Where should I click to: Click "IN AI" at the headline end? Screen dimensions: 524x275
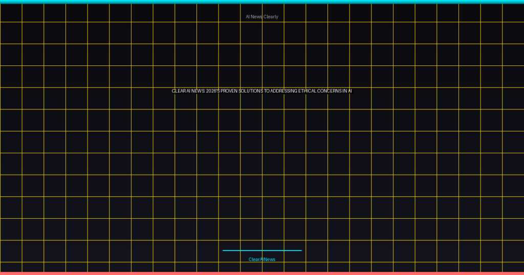348,91
